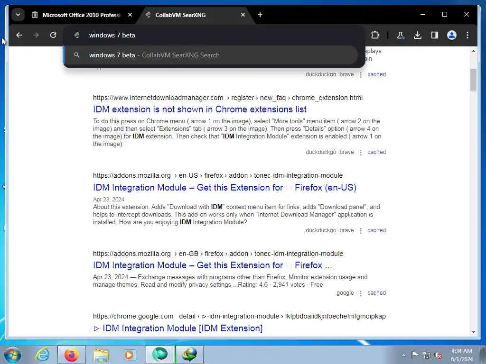Image resolution: width=486 pixels, height=364 pixels.
Task: Show the Downloads panel
Action: click(x=418, y=35)
